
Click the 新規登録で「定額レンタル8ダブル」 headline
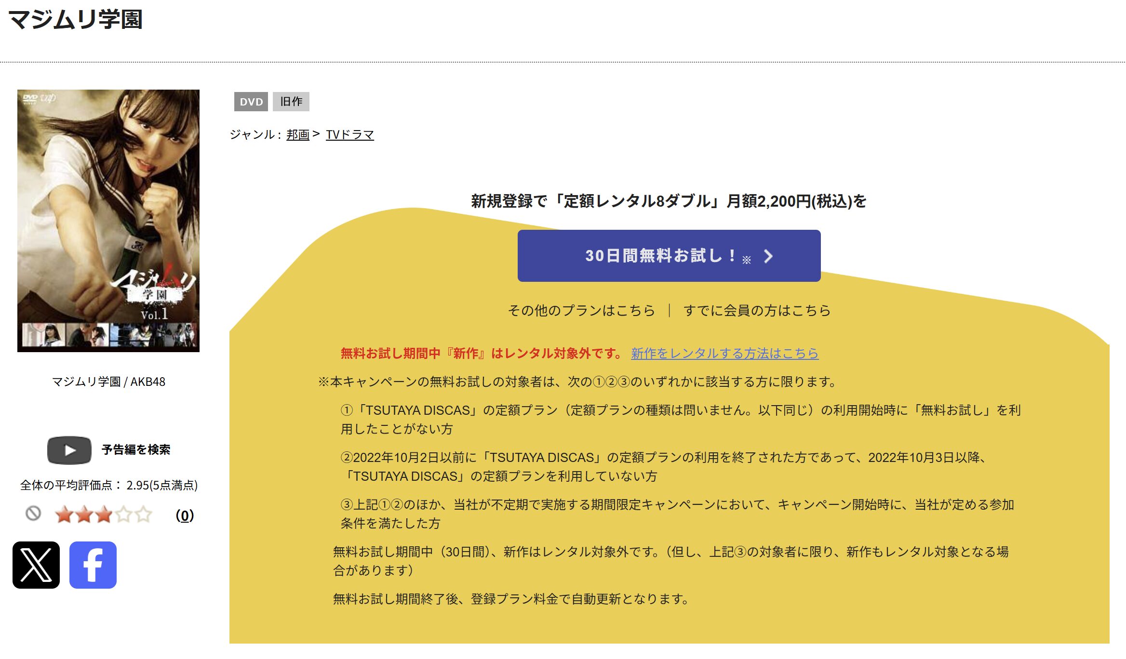[x=669, y=201]
